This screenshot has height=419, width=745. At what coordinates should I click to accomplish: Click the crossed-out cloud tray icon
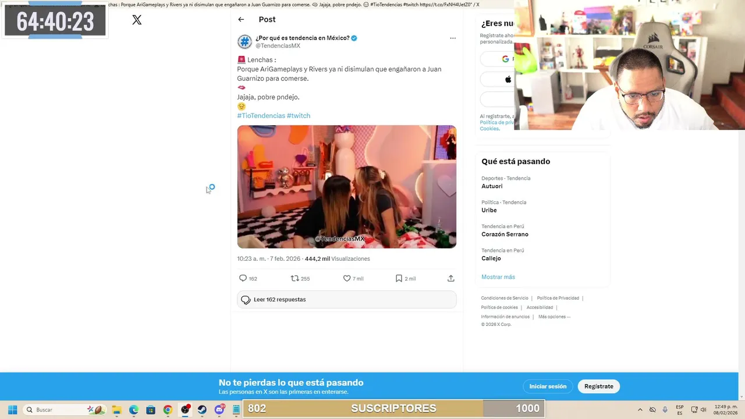click(x=652, y=410)
